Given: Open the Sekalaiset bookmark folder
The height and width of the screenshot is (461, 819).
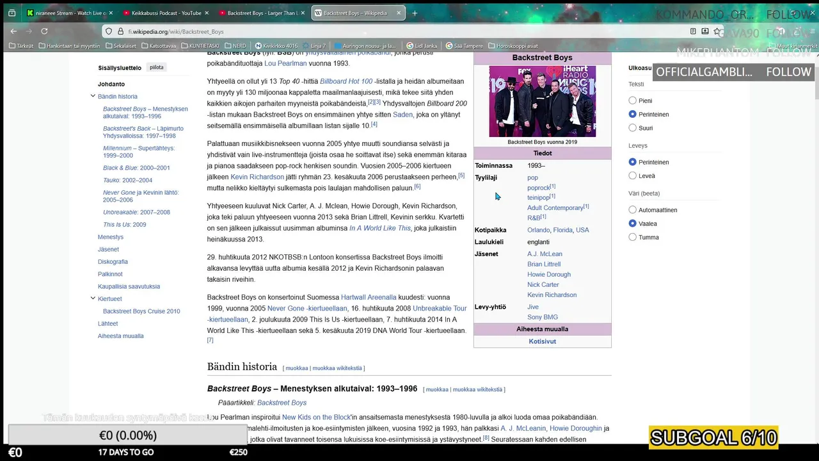Looking at the screenshot, I should click(120, 46).
